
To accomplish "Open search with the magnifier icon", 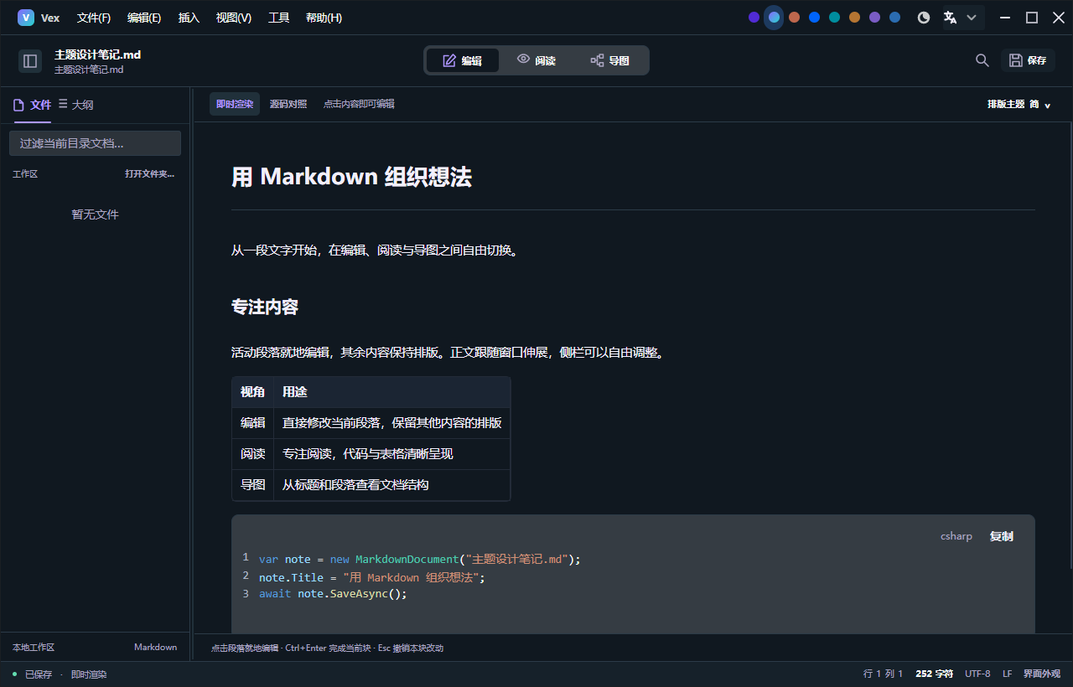I will [x=982, y=60].
